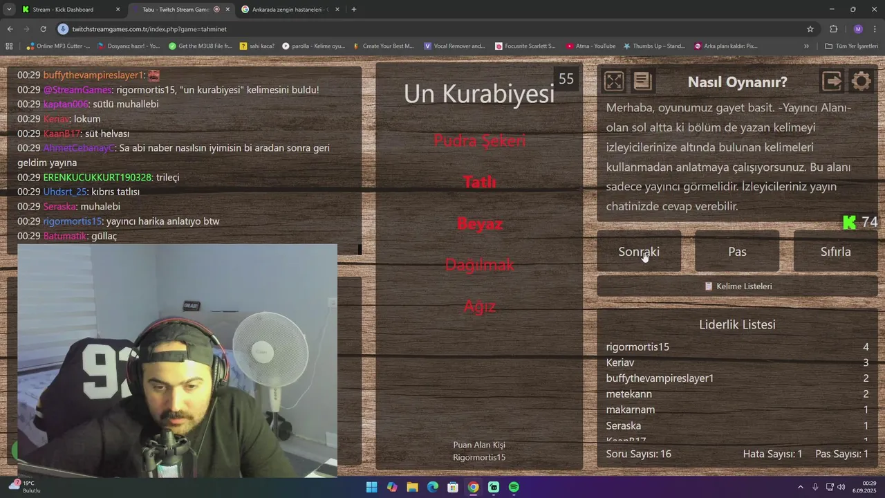Toggle the game fullscreen icon
Screen dimensions: 885x498
(613, 81)
